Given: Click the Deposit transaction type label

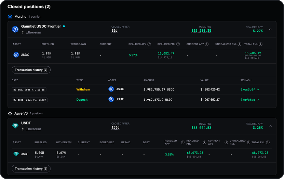Looking at the screenshot, I should pyautogui.click(x=82, y=100).
